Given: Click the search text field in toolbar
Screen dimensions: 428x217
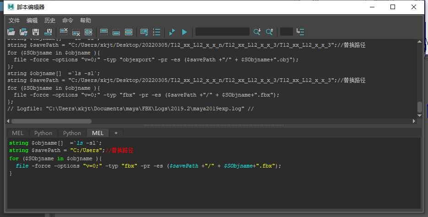Looking at the screenshot, I should (x=222, y=32).
